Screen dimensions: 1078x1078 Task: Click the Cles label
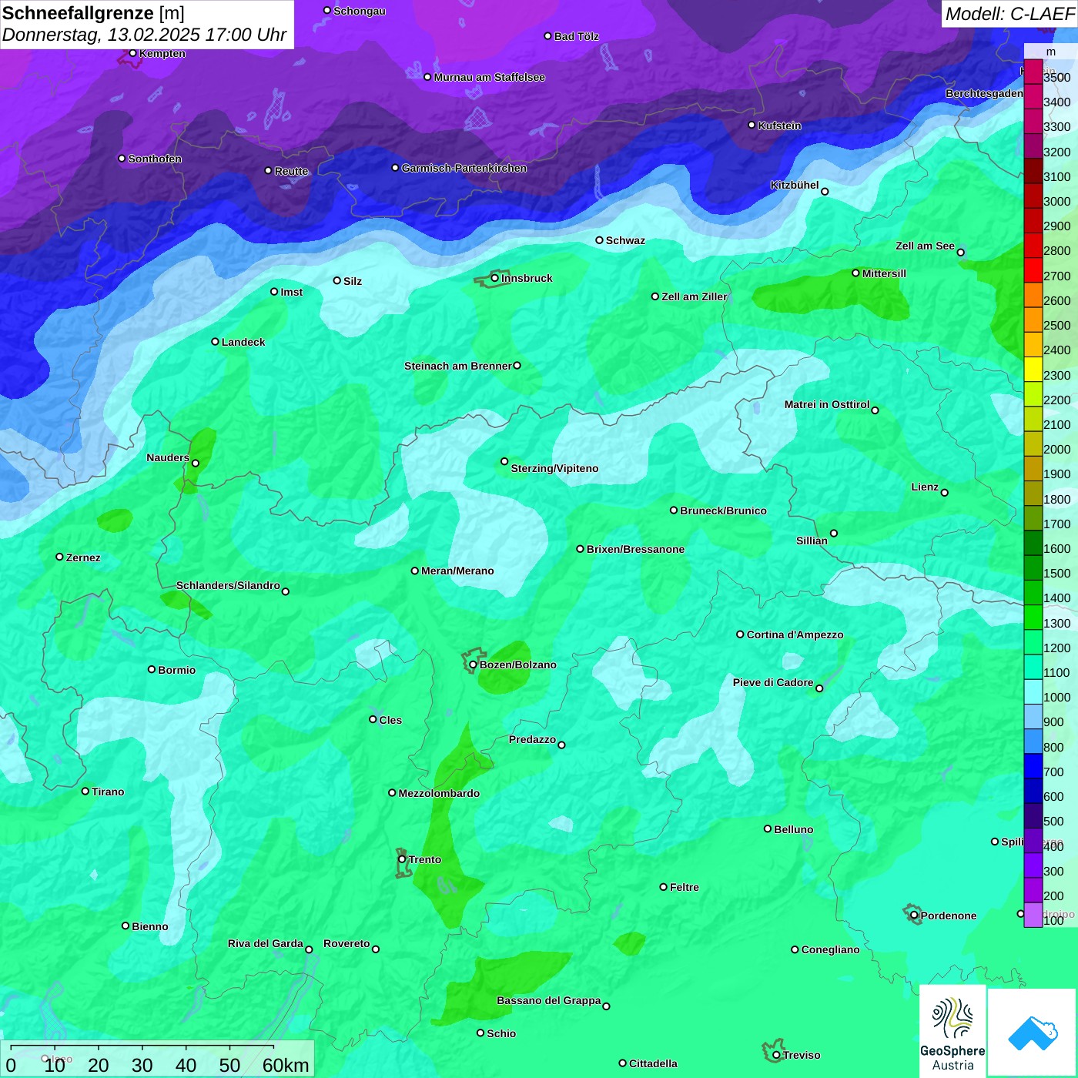point(390,720)
